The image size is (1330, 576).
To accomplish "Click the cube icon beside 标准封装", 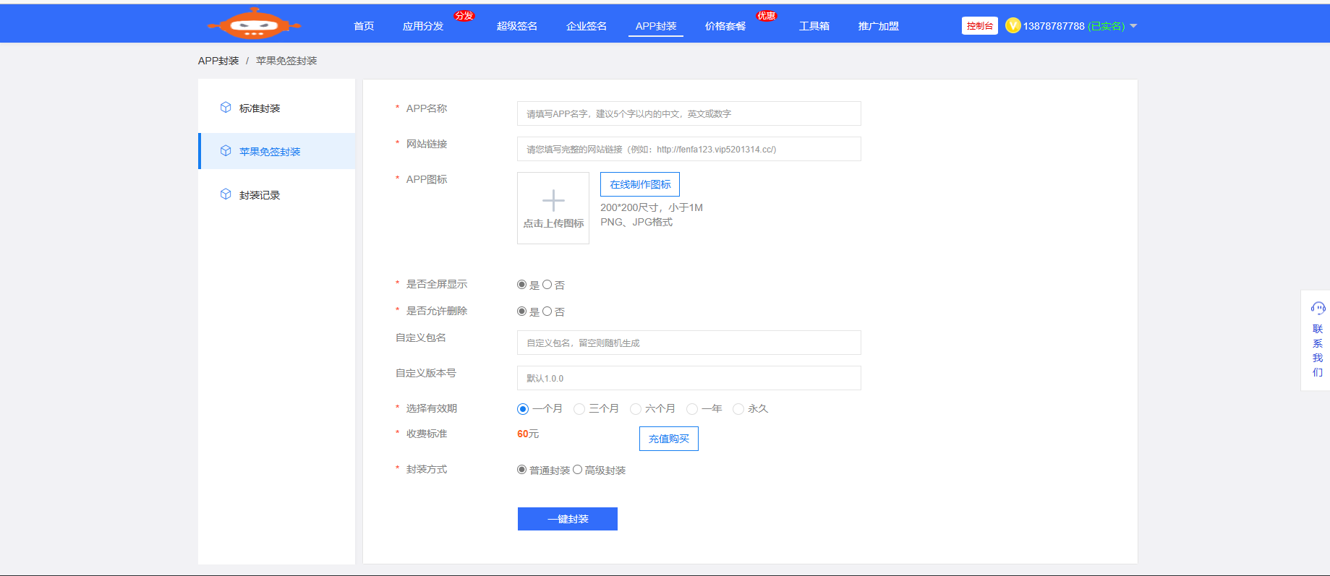I will pos(226,108).
